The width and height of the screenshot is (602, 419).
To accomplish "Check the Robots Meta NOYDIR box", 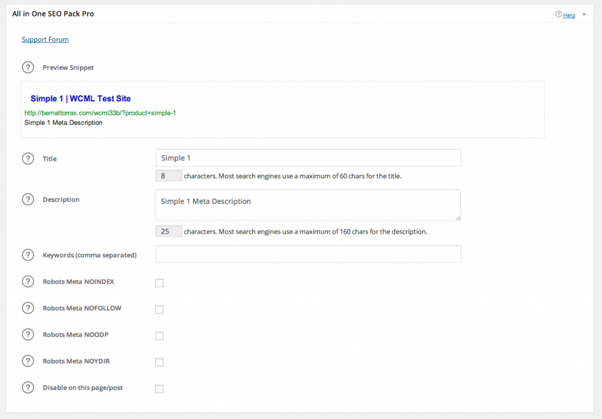I will click(x=159, y=362).
